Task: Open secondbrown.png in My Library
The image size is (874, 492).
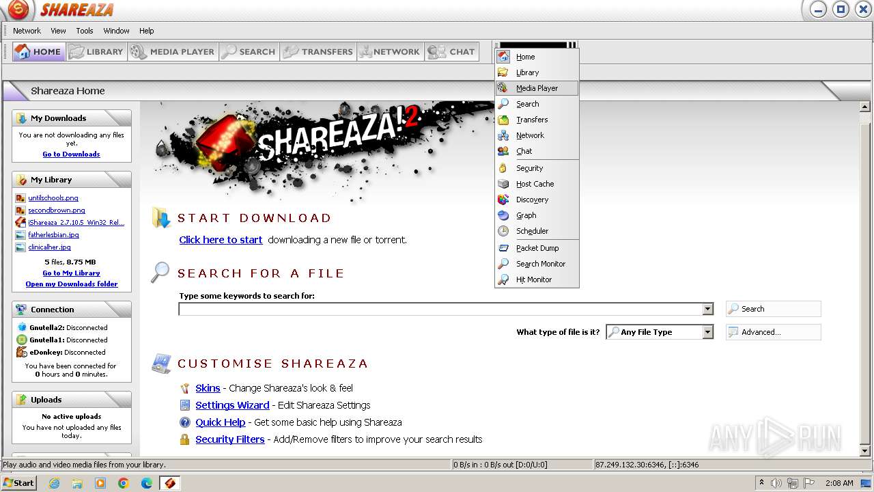Action: (57, 210)
